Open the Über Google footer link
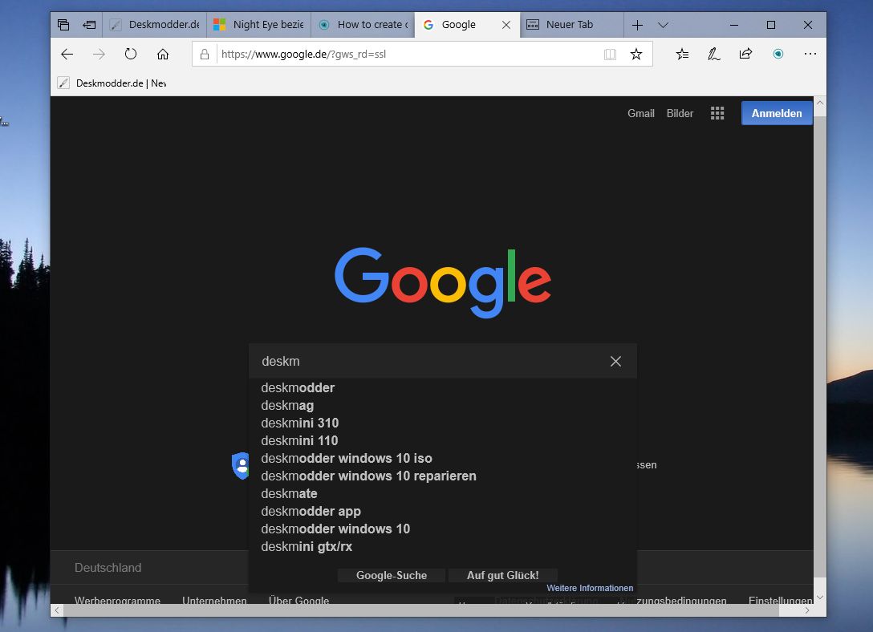This screenshot has width=873, height=632. (298, 600)
